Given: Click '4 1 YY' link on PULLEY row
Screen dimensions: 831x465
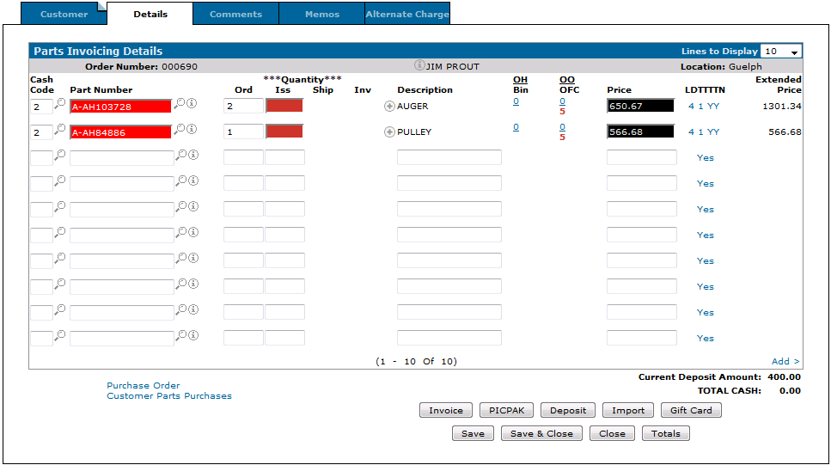Looking at the screenshot, I should click(704, 132).
